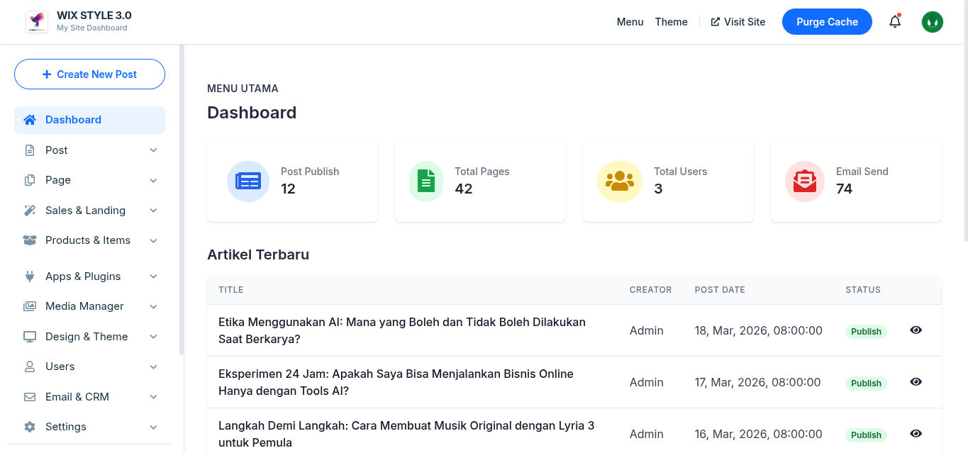Screen dimensions: 968x453
Task: Open the Eksperimen 24 Jam article title
Action: [x=396, y=382]
